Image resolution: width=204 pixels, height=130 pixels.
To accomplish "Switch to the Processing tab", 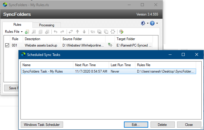I will 46,25.
